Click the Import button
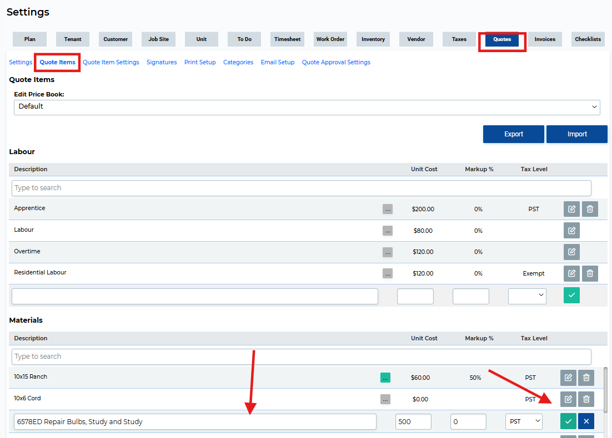Screen dimensions: 612x438 [x=577, y=134]
